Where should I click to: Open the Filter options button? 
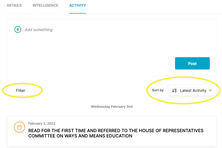[x=21, y=90]
